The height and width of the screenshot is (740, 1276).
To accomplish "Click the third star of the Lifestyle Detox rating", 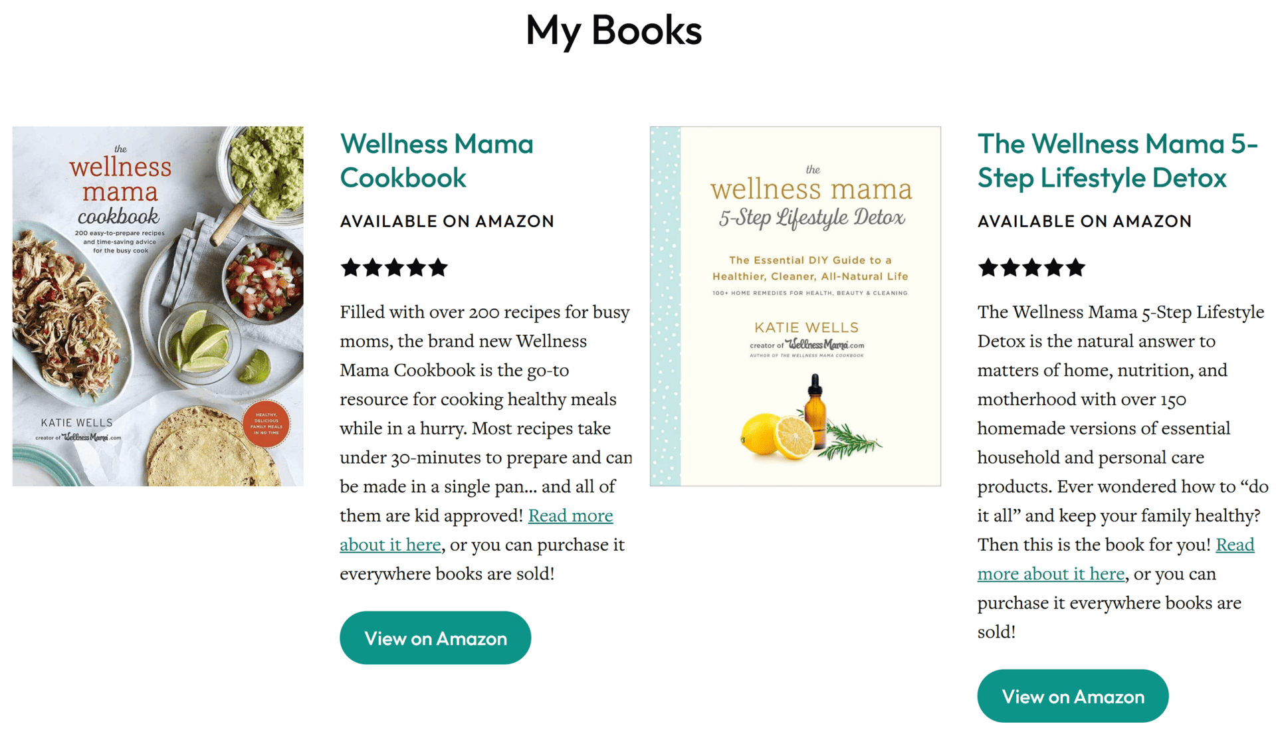I will tap(1032, 268).
